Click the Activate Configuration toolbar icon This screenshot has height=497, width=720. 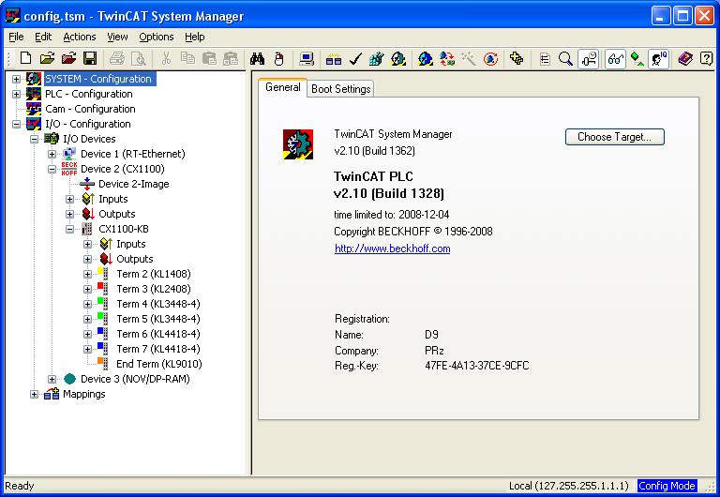click(377, 58)
